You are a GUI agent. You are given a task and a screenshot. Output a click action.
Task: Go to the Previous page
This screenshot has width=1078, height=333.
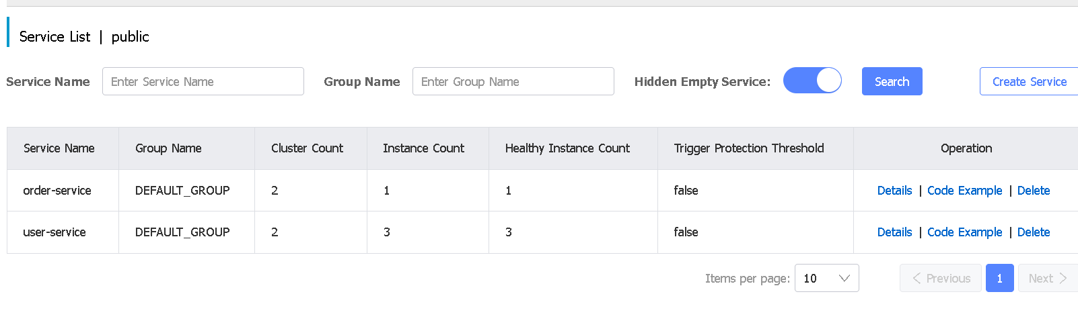[941, 278]
